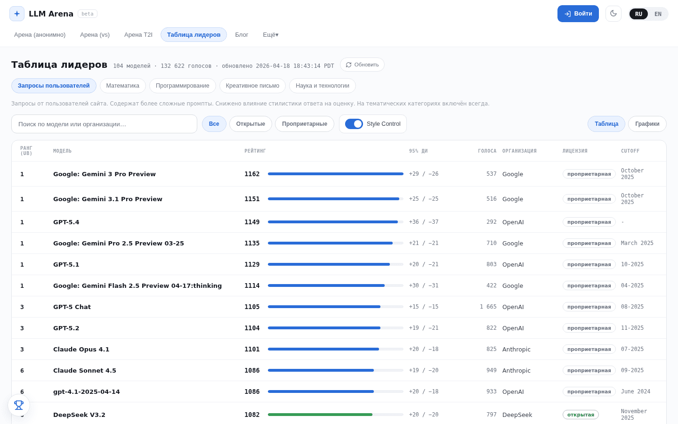The width and height of the screenshot is (678, 424).
Task: Open Google: Gemini 3.1 Pro Preview row
Action: point(339,199)
